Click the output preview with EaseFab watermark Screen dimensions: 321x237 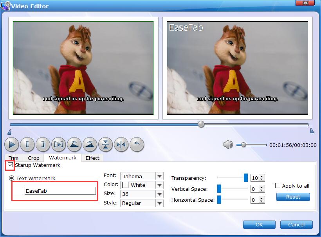pyautogui.click(x=238, y=68)
